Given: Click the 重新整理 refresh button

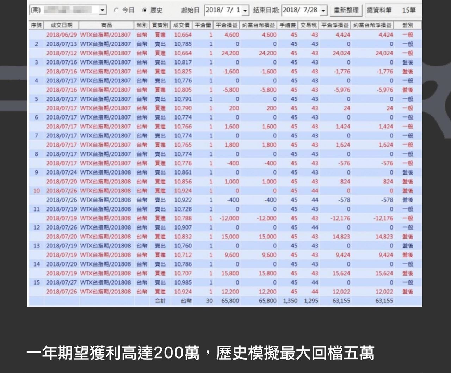Looking at the screenshot, I should 346,10.
